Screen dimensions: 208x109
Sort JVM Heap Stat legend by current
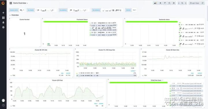tap(133, 71)
